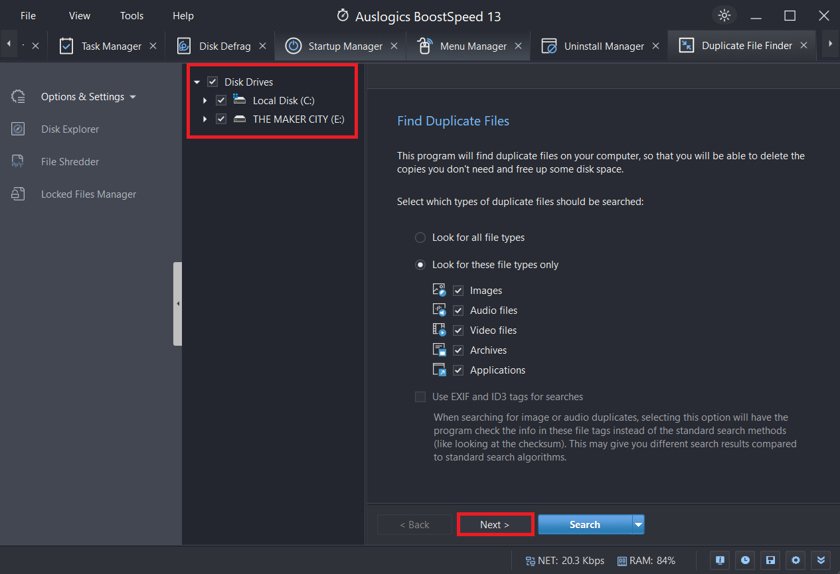840x574 pixels.
Task: Uncheck the Local Disk (C:) checkbox
Action: pyautogui.click(x=221, y=100)
